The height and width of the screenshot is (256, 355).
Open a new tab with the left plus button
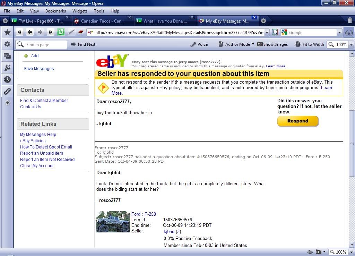pos(5,21)
